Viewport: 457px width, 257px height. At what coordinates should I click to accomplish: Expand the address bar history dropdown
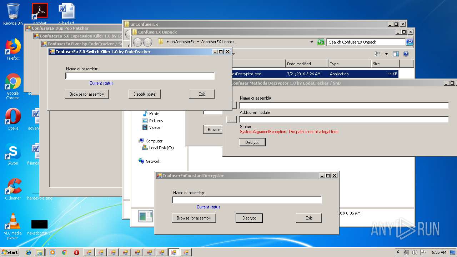pos(312,42)
